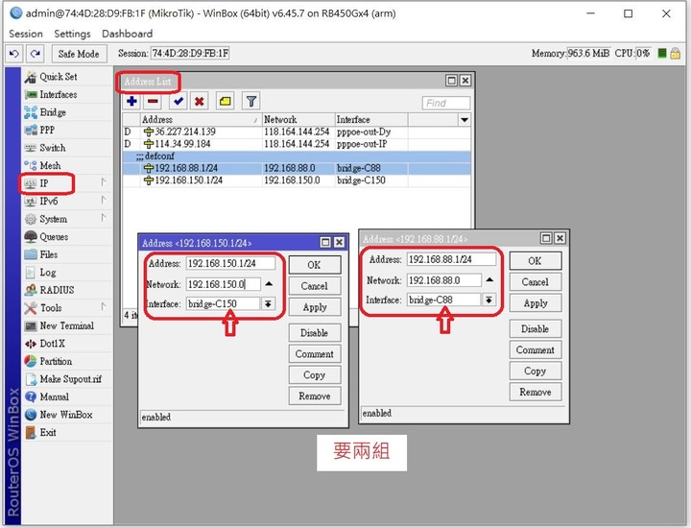This screenshot has height=528, width=691.
Task: Click Cancel in 192.168.88.1/24 dialog
Action: pos(535,282)
